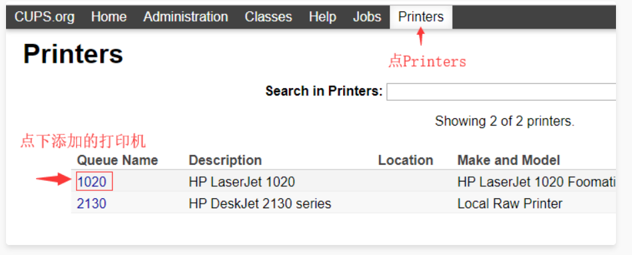Open the Help tab
Screen dimensions: 632x255
[322, 17]
